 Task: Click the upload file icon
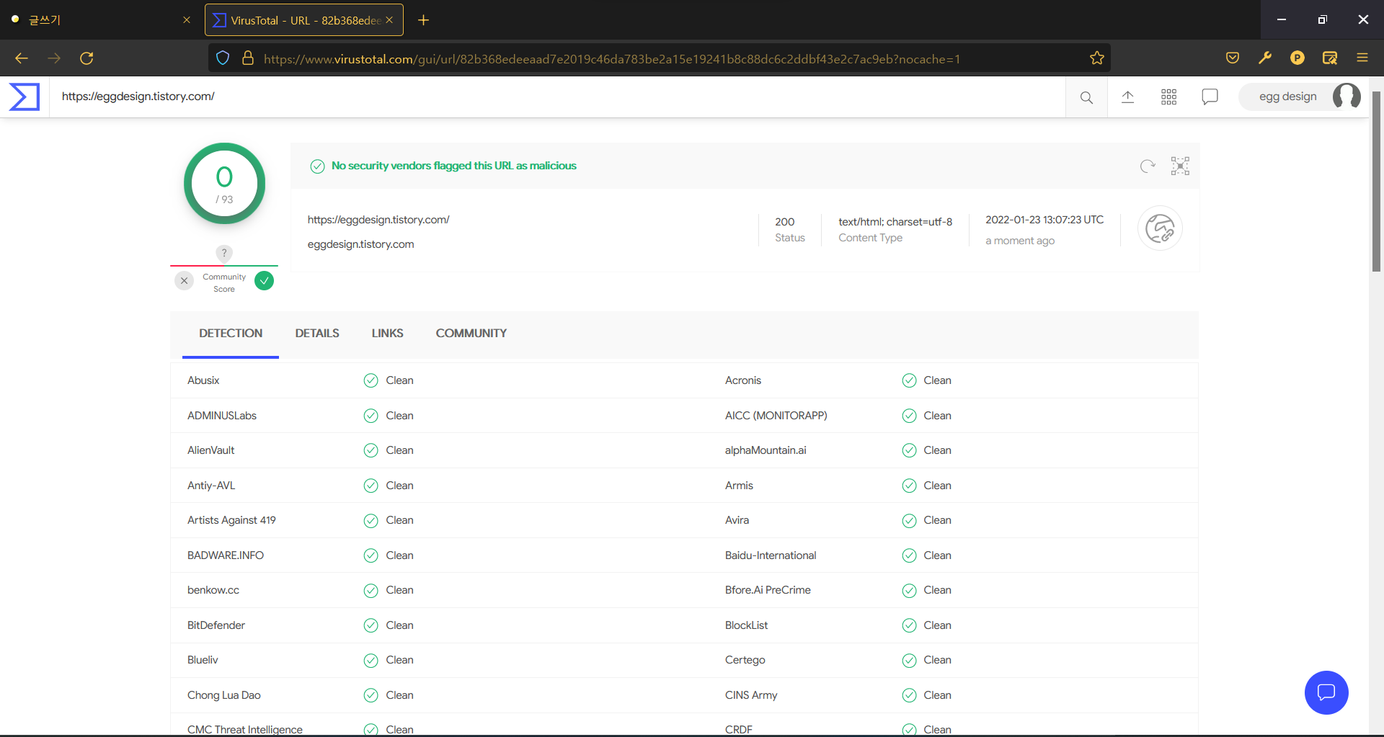pos(1128,97)
